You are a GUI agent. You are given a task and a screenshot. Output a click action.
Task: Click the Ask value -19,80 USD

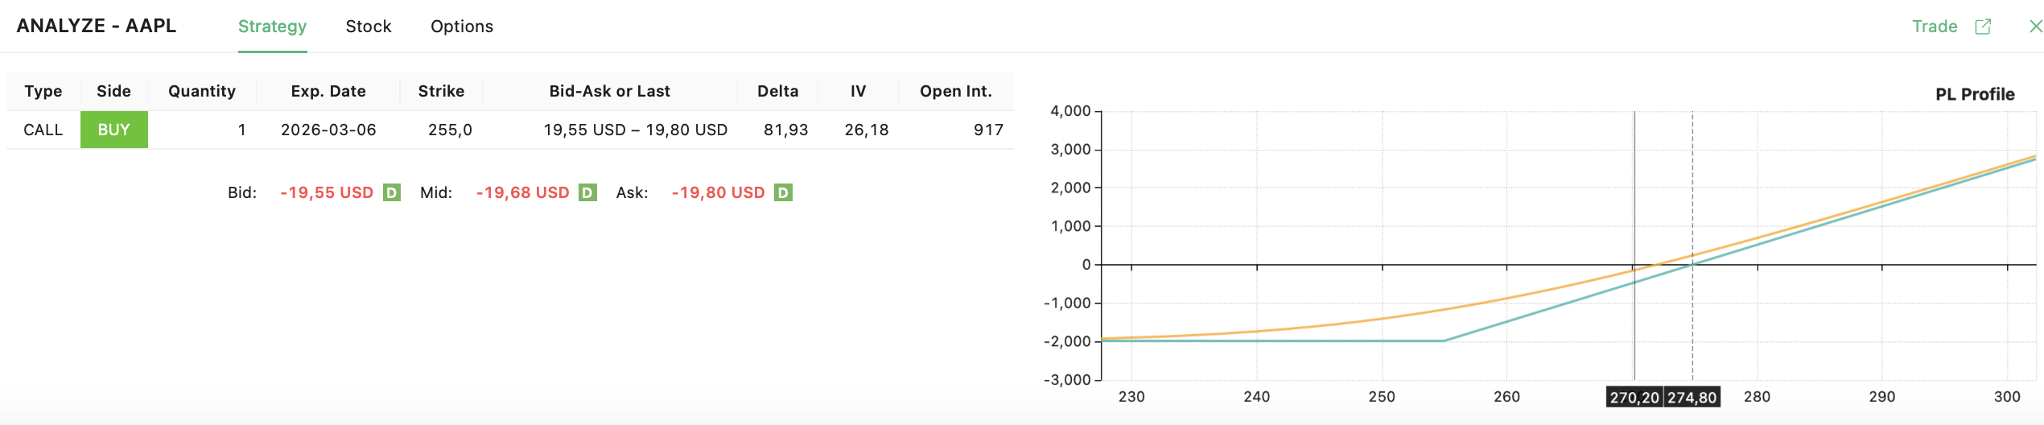point(718,193)
